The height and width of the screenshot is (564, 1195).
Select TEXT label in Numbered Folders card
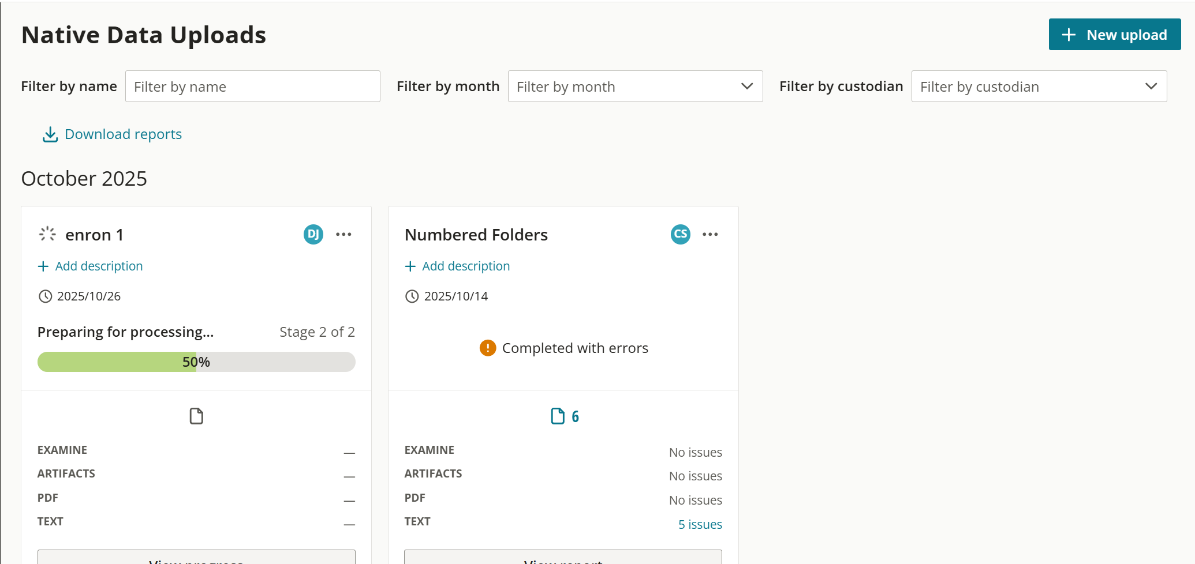417,521
